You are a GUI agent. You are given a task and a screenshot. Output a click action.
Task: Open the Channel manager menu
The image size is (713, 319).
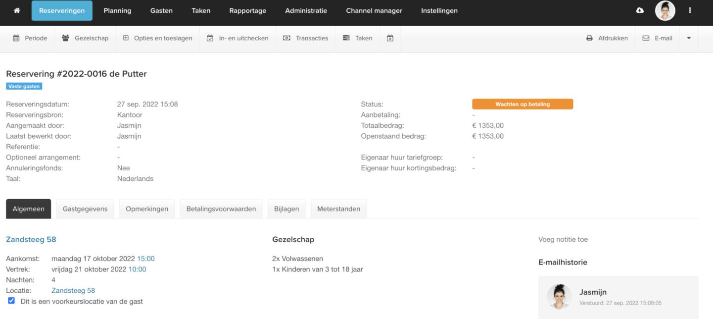pos(374,10)
